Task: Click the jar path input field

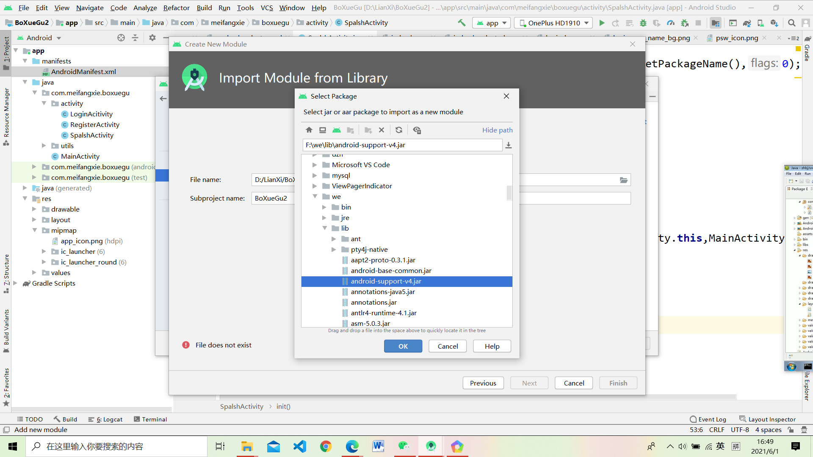Action: 402,145
